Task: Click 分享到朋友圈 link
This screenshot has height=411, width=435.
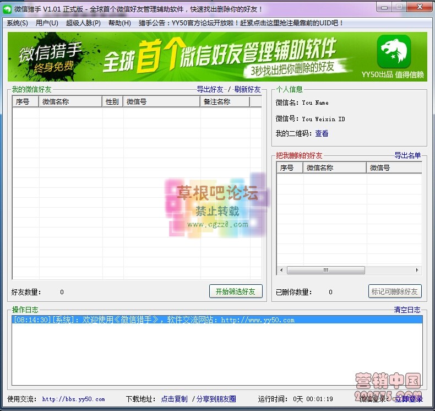Action: (x=216, y=399)
